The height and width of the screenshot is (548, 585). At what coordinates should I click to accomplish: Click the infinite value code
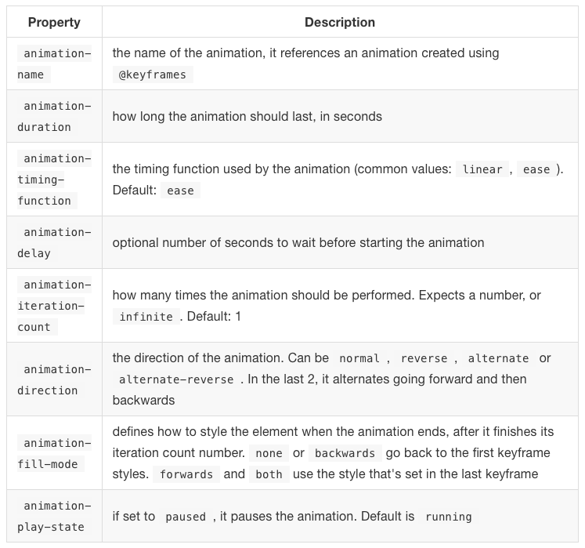(x=146, y=317)
